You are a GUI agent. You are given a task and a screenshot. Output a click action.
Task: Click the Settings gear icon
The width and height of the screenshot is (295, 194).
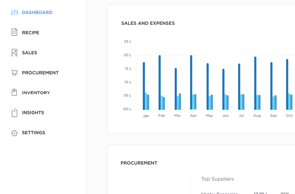tap(15, 133)
